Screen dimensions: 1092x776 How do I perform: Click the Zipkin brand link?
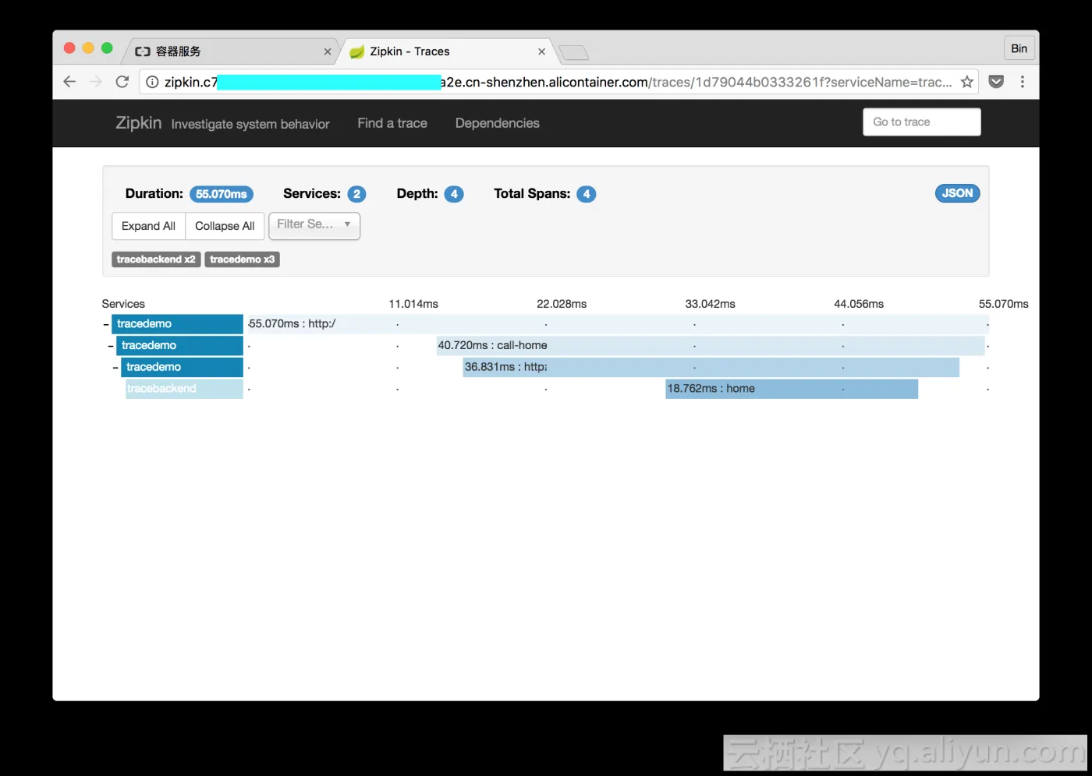(139, 123)
